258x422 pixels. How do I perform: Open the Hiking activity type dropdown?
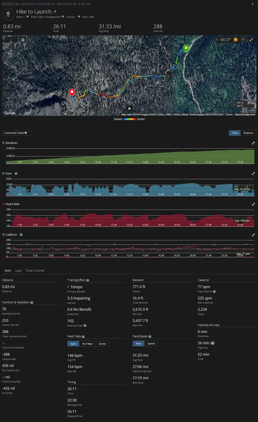click(x=9, y=4)
